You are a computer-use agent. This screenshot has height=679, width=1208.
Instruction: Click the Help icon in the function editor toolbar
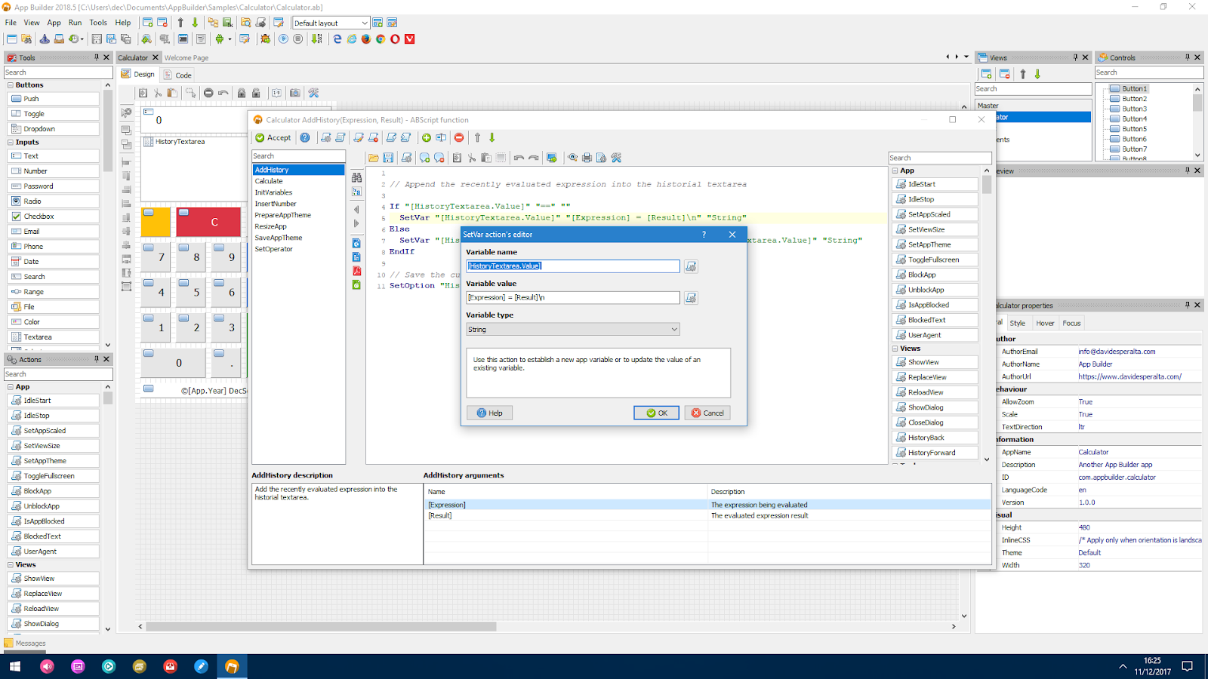(304, 137)
